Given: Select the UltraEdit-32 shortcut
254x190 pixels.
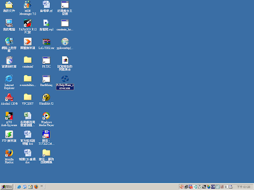Looking at the screenshot, I should click(x=46, y=97).
